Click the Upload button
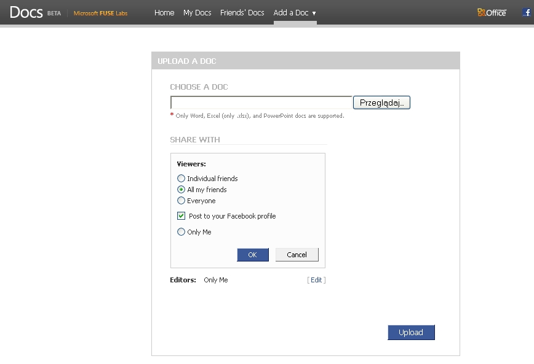The image size is (534, 364). tap(411, 333)
